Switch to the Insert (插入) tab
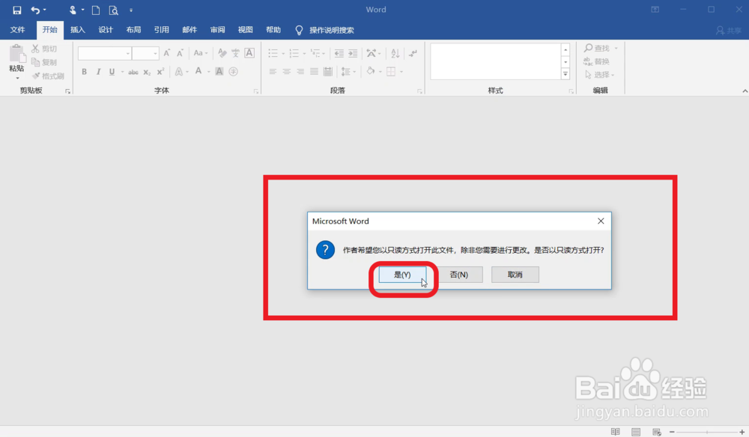749x437 pixels. [77, 30]
